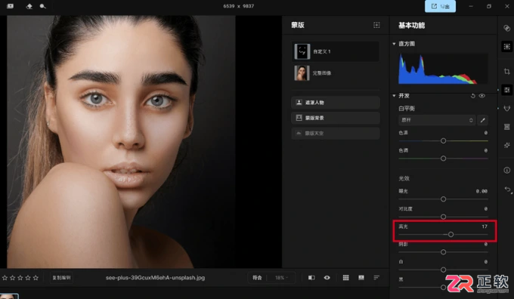Switch to single image view icon
The image size is (514, 299).
pos(361,278)
